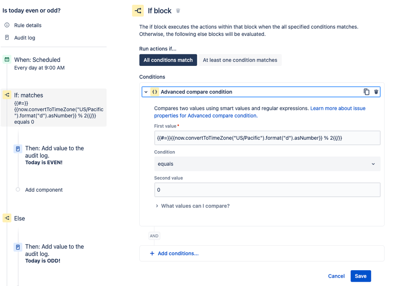Image resolution: width=393 pixels, height=286 pixels.
Task: Click the If block header branch icon
Action: [x=138, y=11]
